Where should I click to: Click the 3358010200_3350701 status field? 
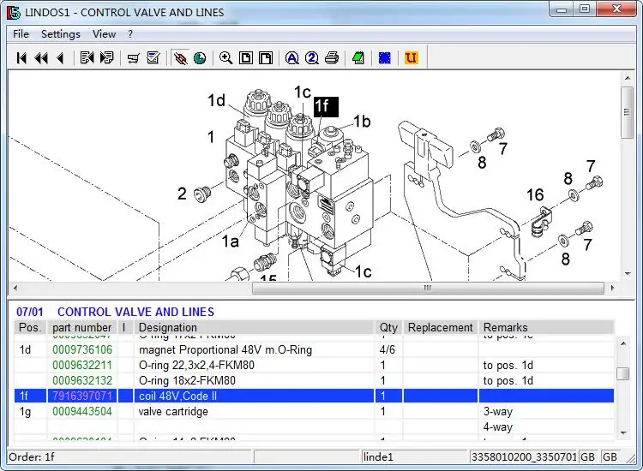[x=524, y=456]
